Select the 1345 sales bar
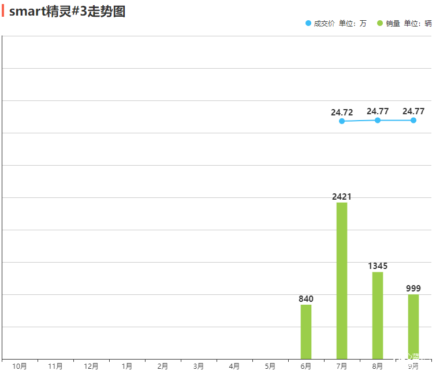The width and height of the screenshot is (436, 374). [378, 315]
